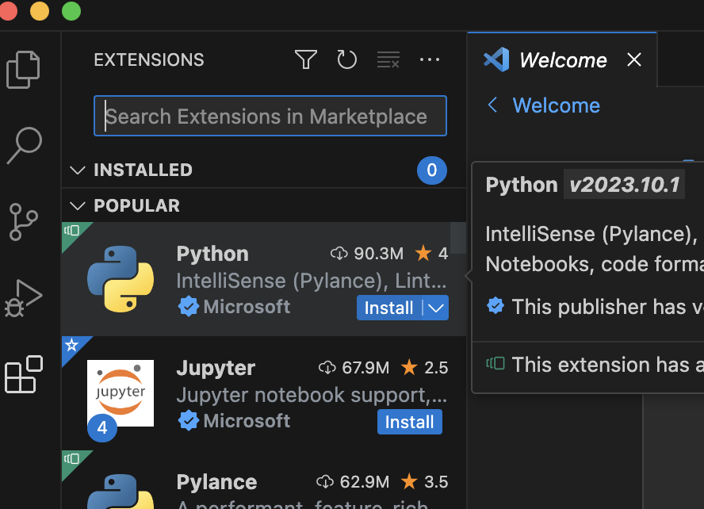Viewport: 704px width, 509px height.
Task: Click Pylance download count cloud icon
Action: 325,481
